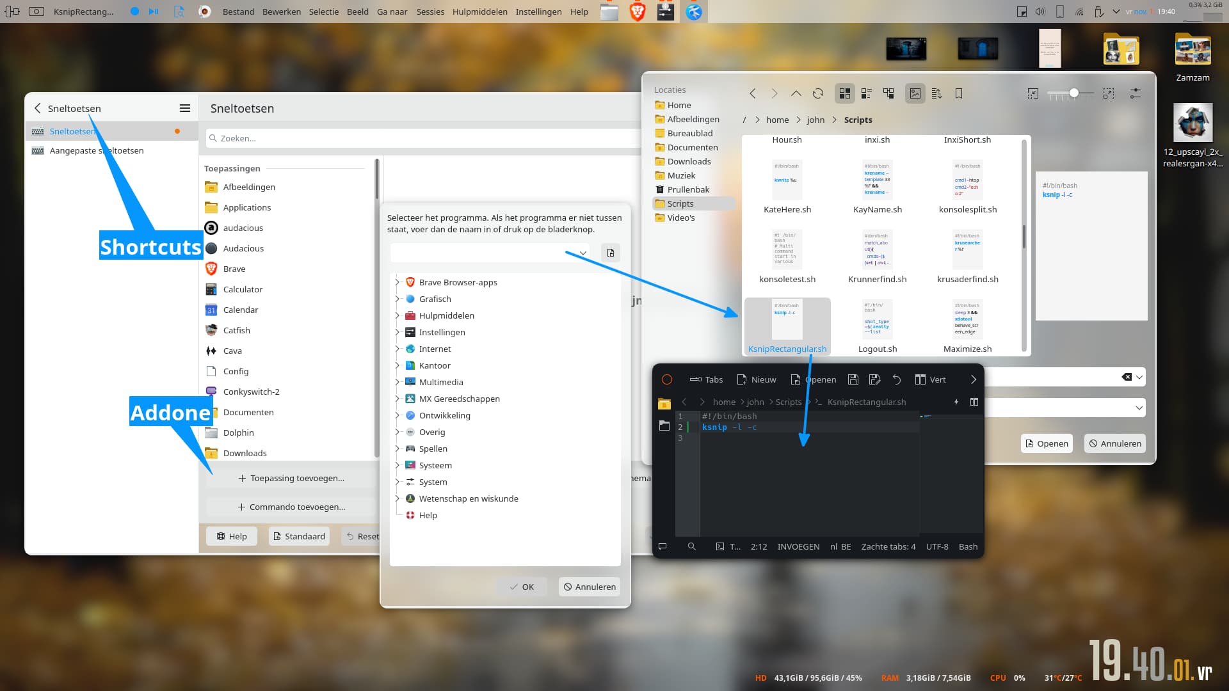Click Annuleren in file dialog
The height and width of the screenshot is (691, 1229).
click(x=1115, y=443)
